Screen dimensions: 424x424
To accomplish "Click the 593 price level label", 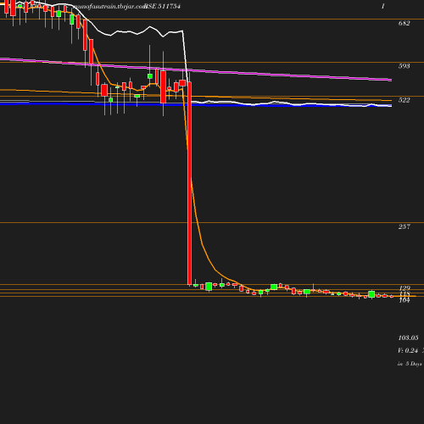I will 404,66.
